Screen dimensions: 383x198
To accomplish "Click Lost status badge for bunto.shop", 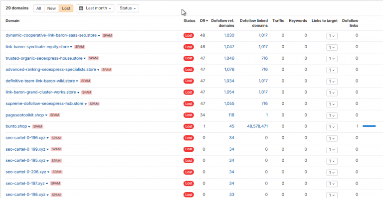I will 189,126.
